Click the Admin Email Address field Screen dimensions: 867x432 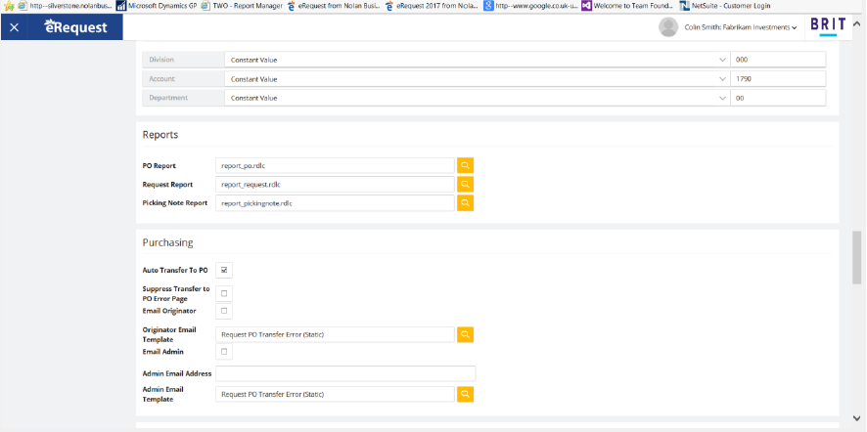point(345,373)
